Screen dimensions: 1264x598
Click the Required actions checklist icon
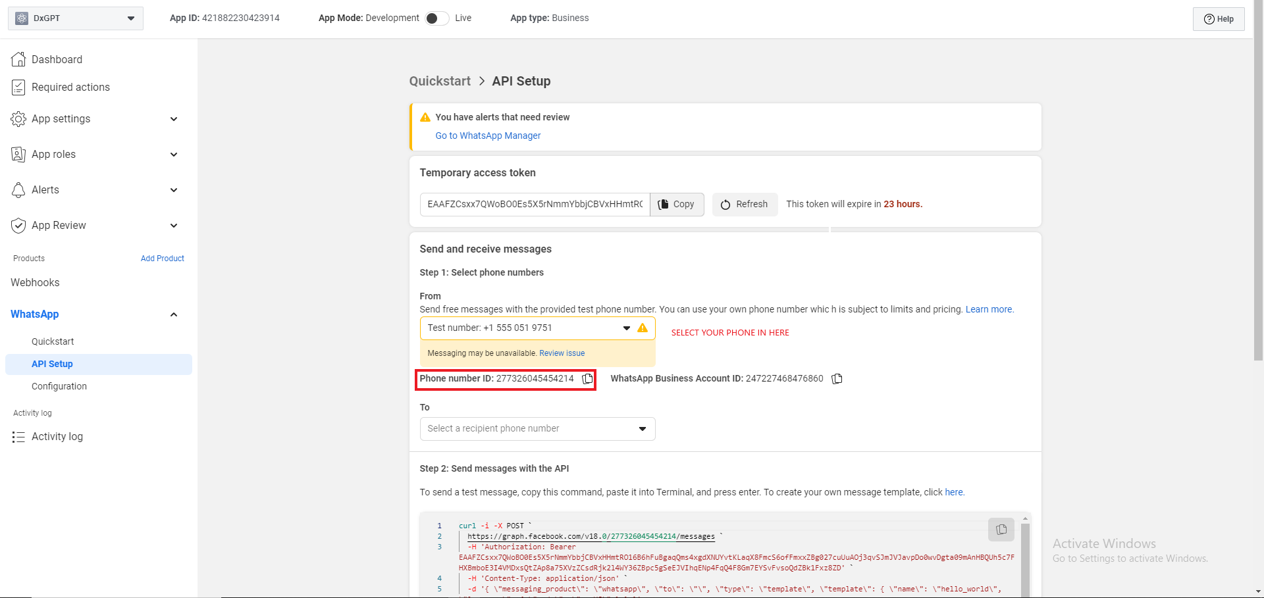click(x=18, y=87)
